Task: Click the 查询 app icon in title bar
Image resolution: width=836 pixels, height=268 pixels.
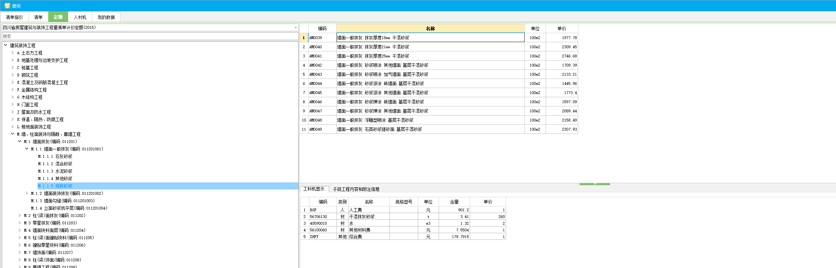Action: [7, 6]
